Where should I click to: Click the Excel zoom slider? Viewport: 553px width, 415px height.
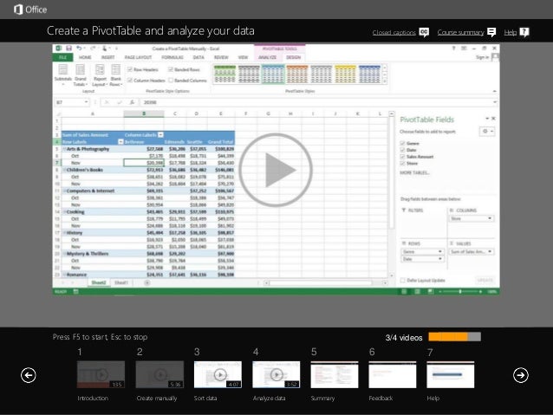tap(460, 292)
